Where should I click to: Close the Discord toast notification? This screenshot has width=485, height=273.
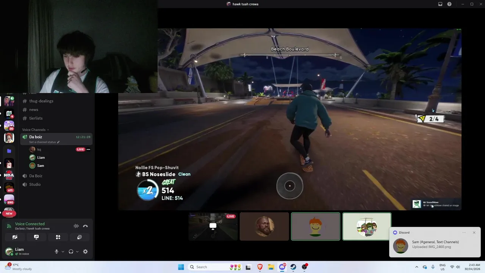[474, 232]
